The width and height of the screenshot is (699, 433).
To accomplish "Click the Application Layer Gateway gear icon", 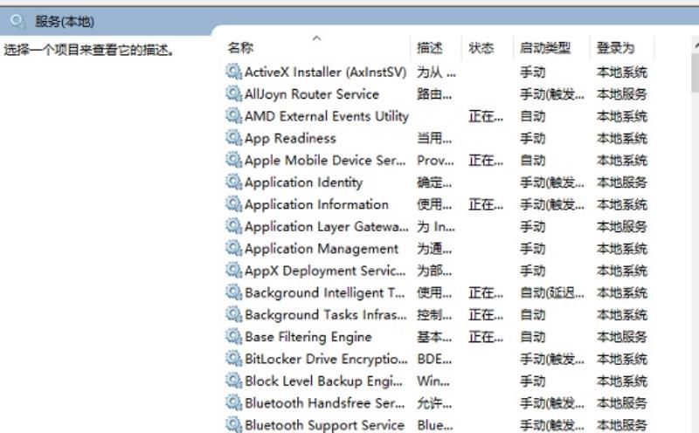I will coord(233,226).
